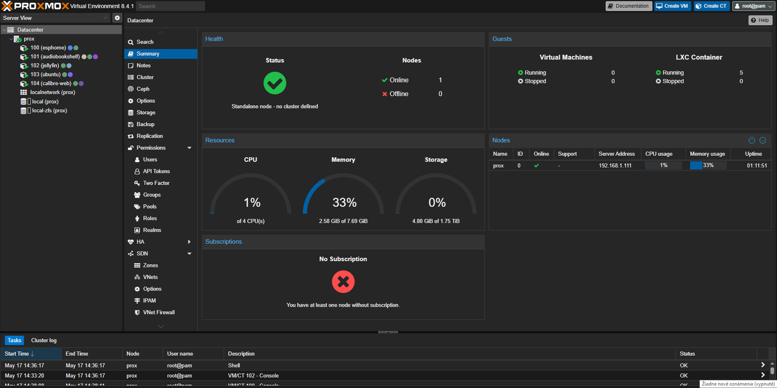Viewport: 777px width, 388px height.
Task: Open SDN Options
Action: point(160,289)
